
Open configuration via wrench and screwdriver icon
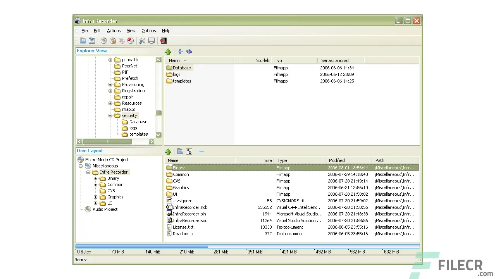click(x=142, y=41)
